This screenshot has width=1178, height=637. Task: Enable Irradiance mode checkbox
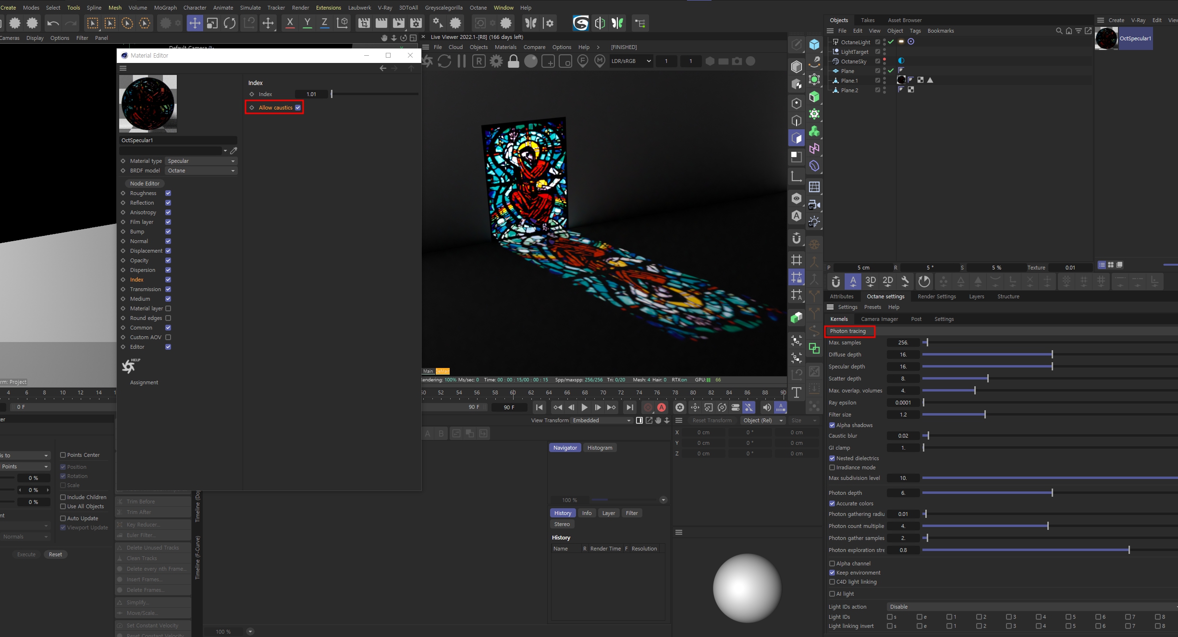(832, 467)
